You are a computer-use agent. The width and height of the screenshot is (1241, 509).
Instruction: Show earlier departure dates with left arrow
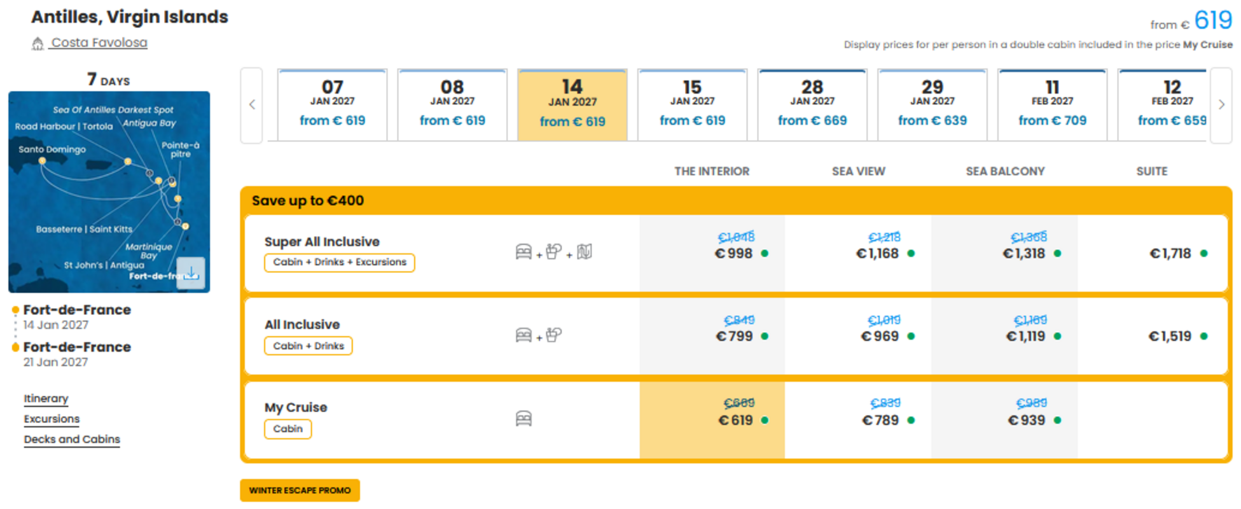pos(252,105)
